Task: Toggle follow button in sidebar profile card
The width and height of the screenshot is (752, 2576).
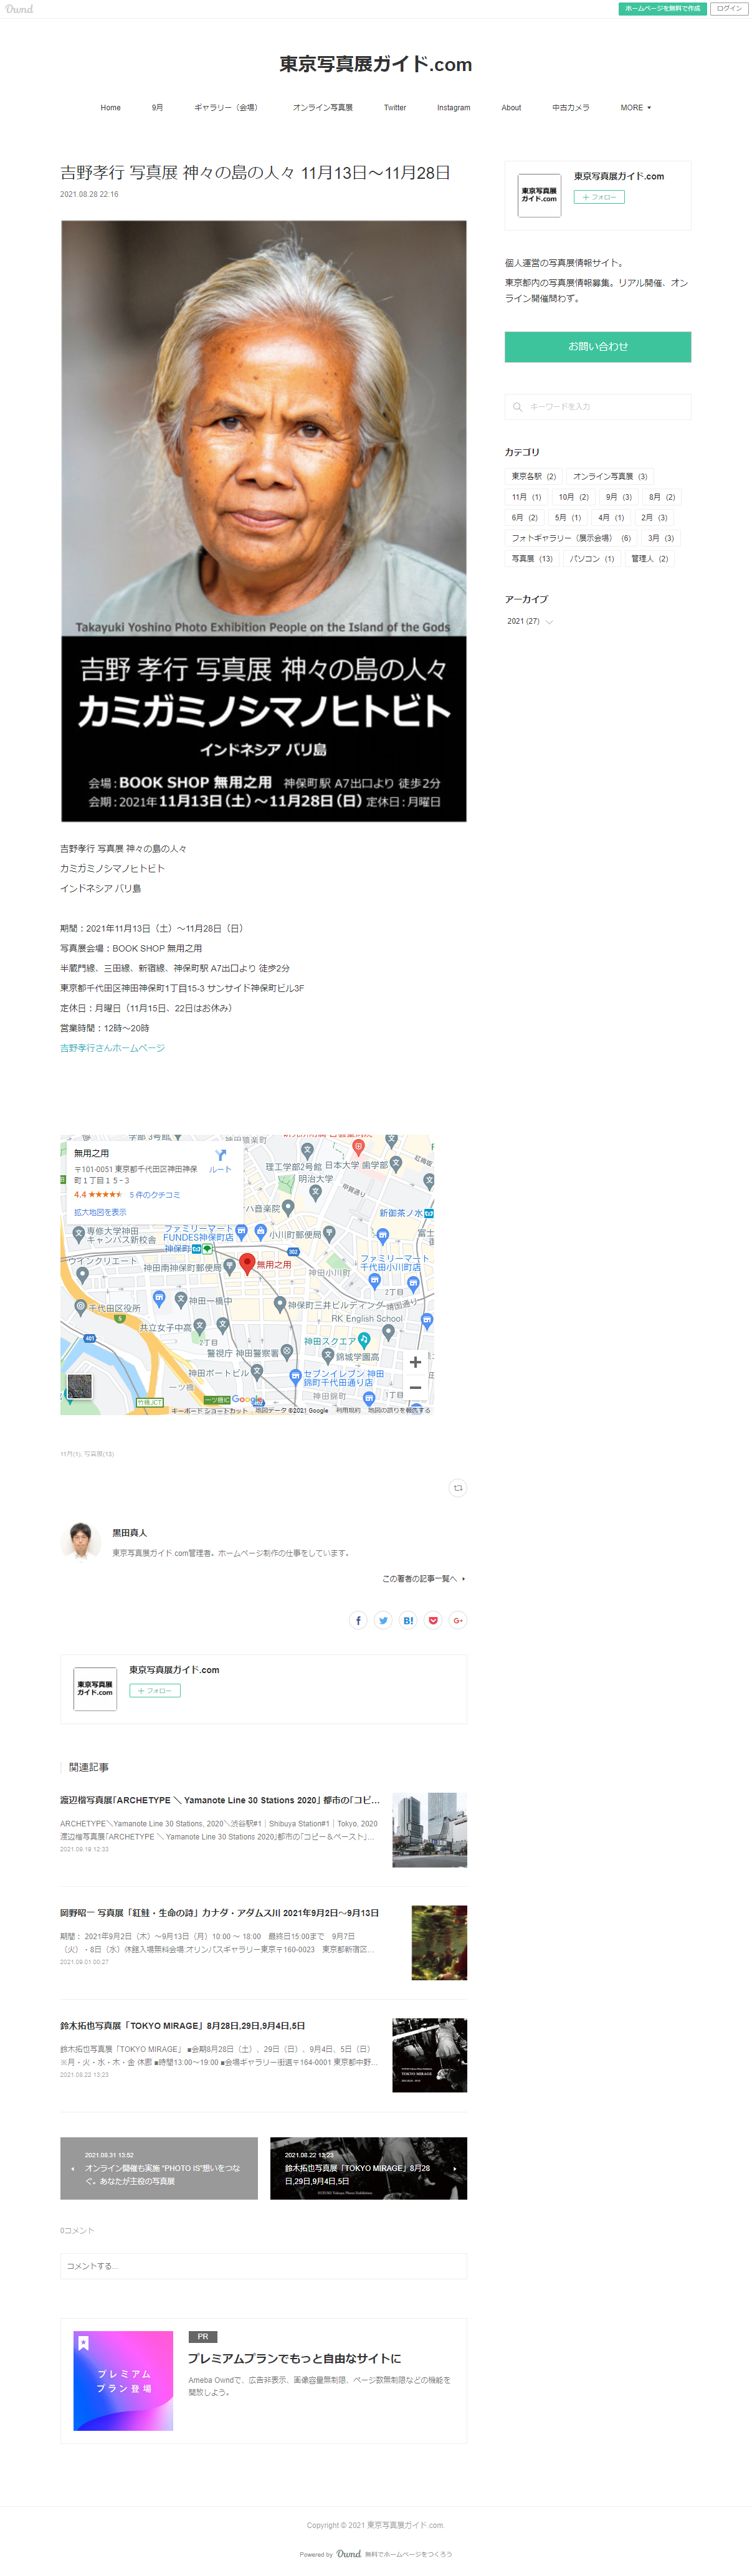Action: pyautogui.click(x=598, y=197)
